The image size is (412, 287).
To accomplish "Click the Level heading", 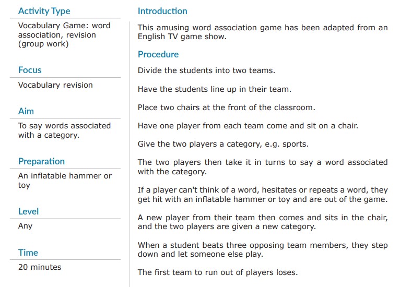I will tap(28, 211).
